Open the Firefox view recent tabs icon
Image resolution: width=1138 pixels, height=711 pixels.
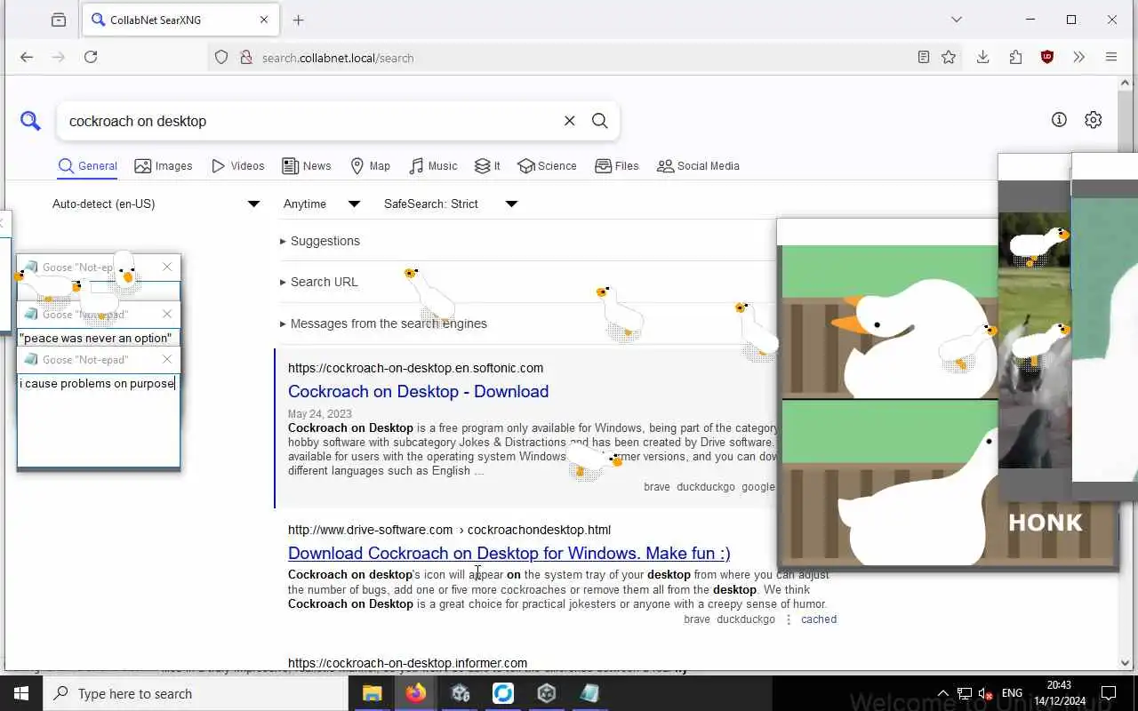pyautogui.click(x=59, y=20)
